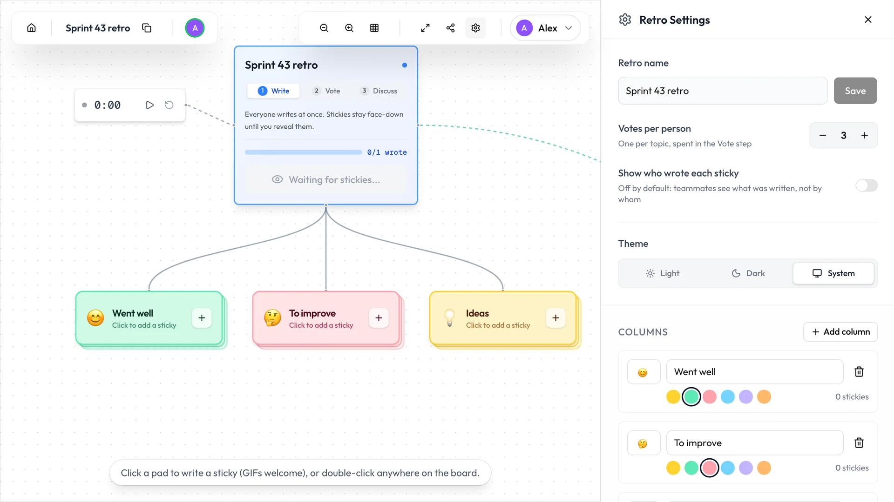Image resolution: width=894 pixels, height=502 pixels.
Task: Click Add column button
Action: 840,332
